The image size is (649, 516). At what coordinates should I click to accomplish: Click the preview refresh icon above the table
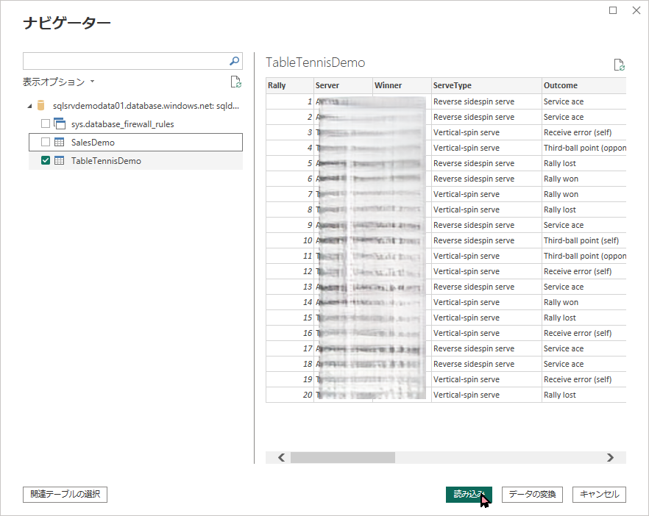[619, 65]
